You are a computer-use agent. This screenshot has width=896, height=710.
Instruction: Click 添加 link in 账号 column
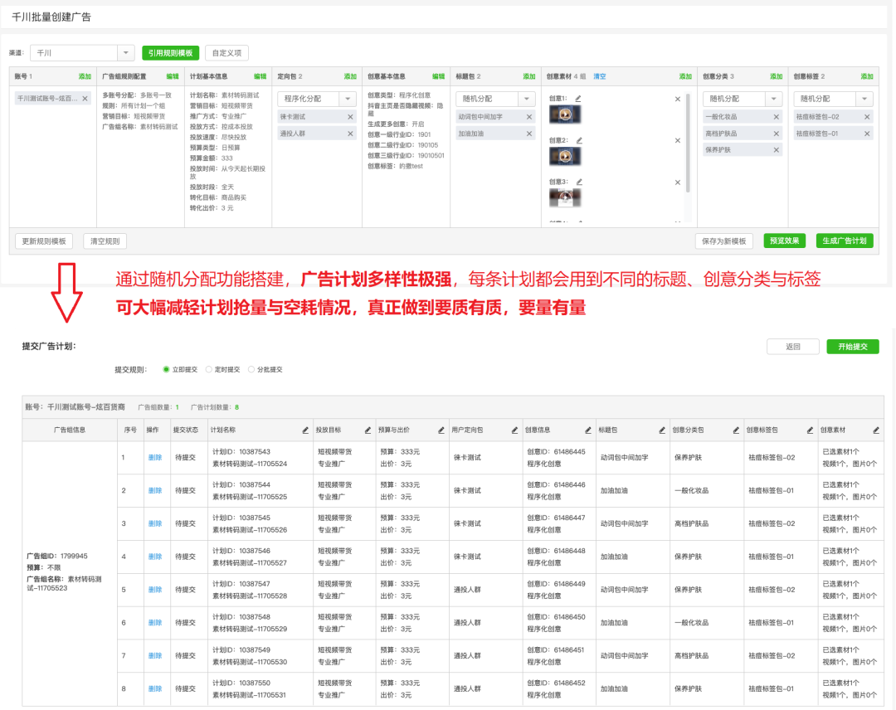click(x=85, y=76)
